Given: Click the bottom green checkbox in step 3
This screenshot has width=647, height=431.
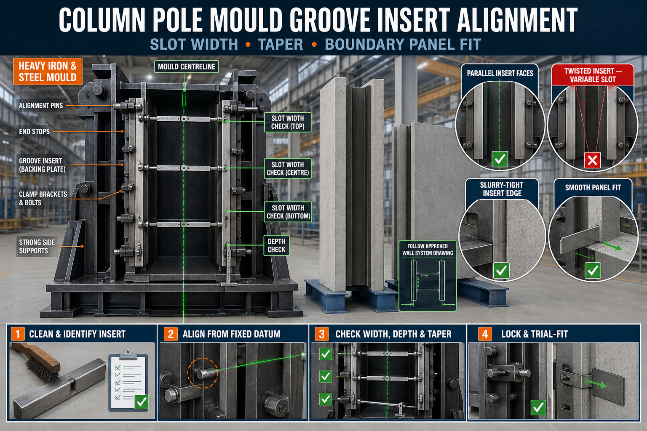Looking at the screenshot, I should tap(326, 398).
